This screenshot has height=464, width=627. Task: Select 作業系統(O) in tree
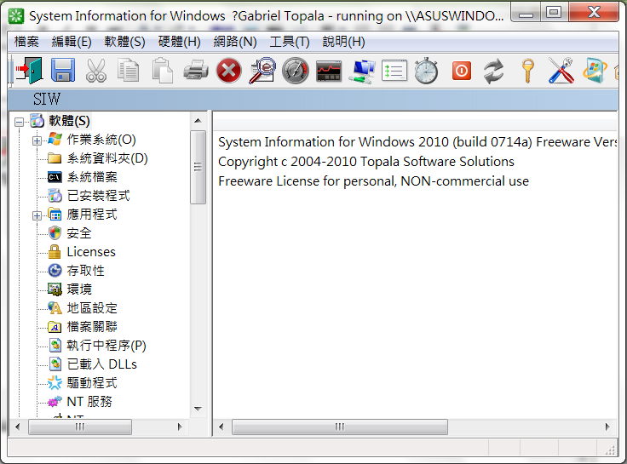tap(101, 140)
